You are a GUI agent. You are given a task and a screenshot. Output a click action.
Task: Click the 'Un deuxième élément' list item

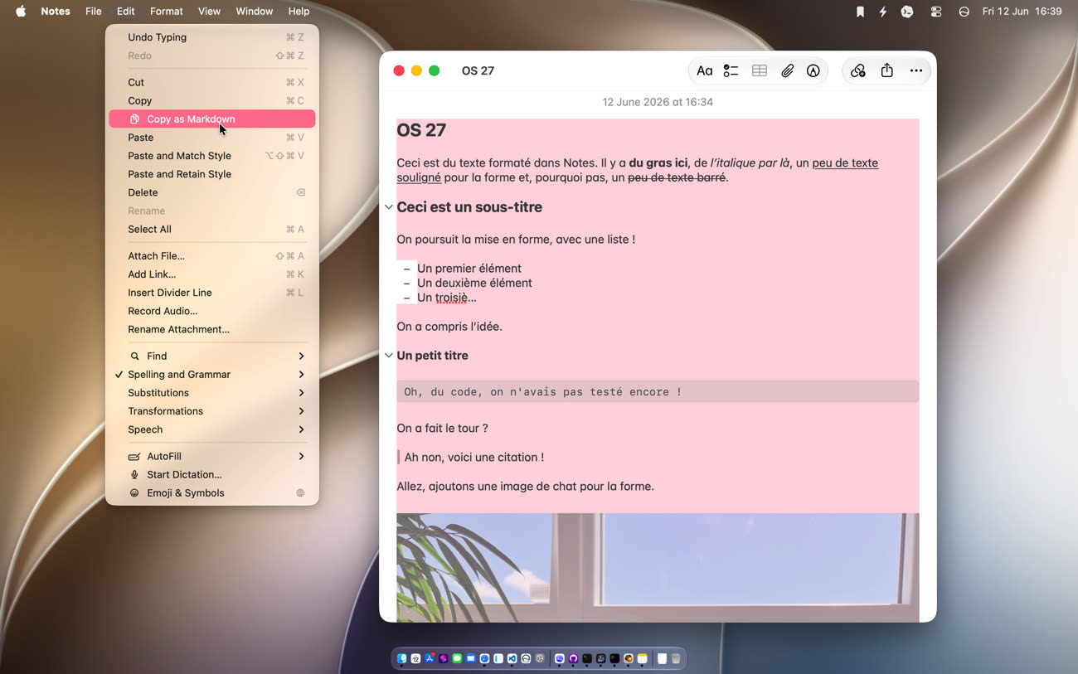[474, 283]
